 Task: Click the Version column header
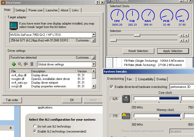[84, 71]
